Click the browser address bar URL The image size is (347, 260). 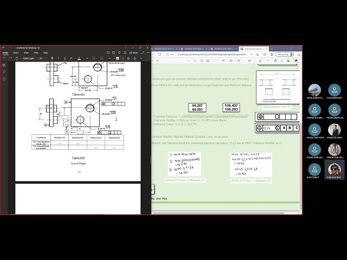[212, 54]
